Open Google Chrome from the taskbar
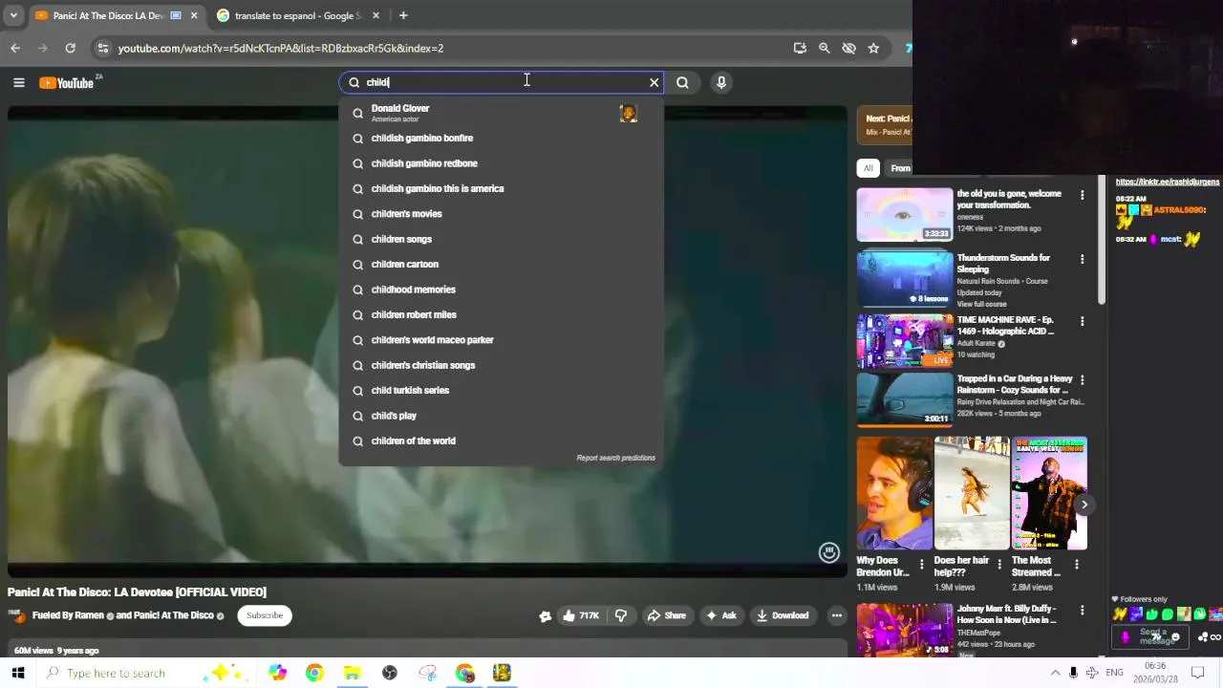Viewport: 1223px width, 688px height. pos(314,673)
